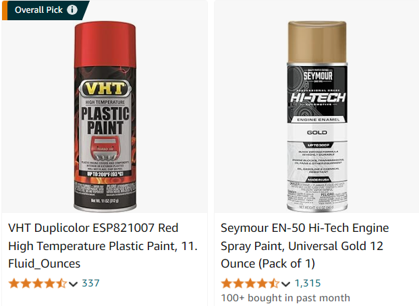Click the Overall Pick badge label

38,10
